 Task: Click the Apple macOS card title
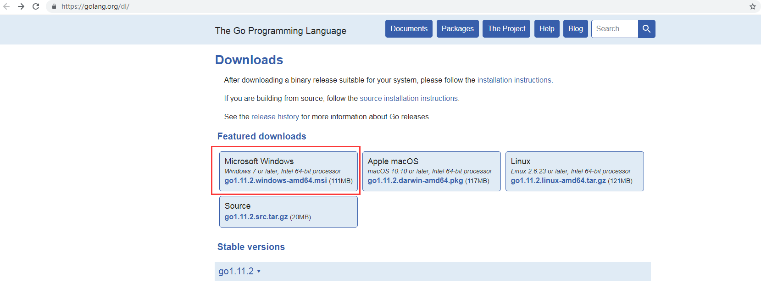[x=393, y=161]
